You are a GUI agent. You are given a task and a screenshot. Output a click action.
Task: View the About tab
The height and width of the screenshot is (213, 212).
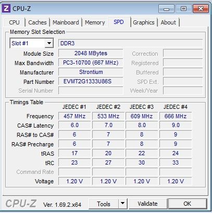tap(168, 22)
